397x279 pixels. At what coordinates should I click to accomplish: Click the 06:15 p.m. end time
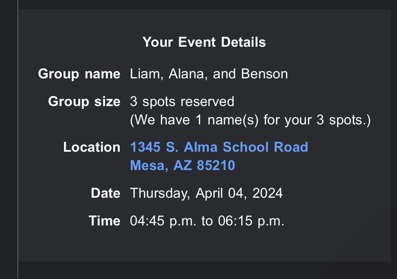[251, 220]
